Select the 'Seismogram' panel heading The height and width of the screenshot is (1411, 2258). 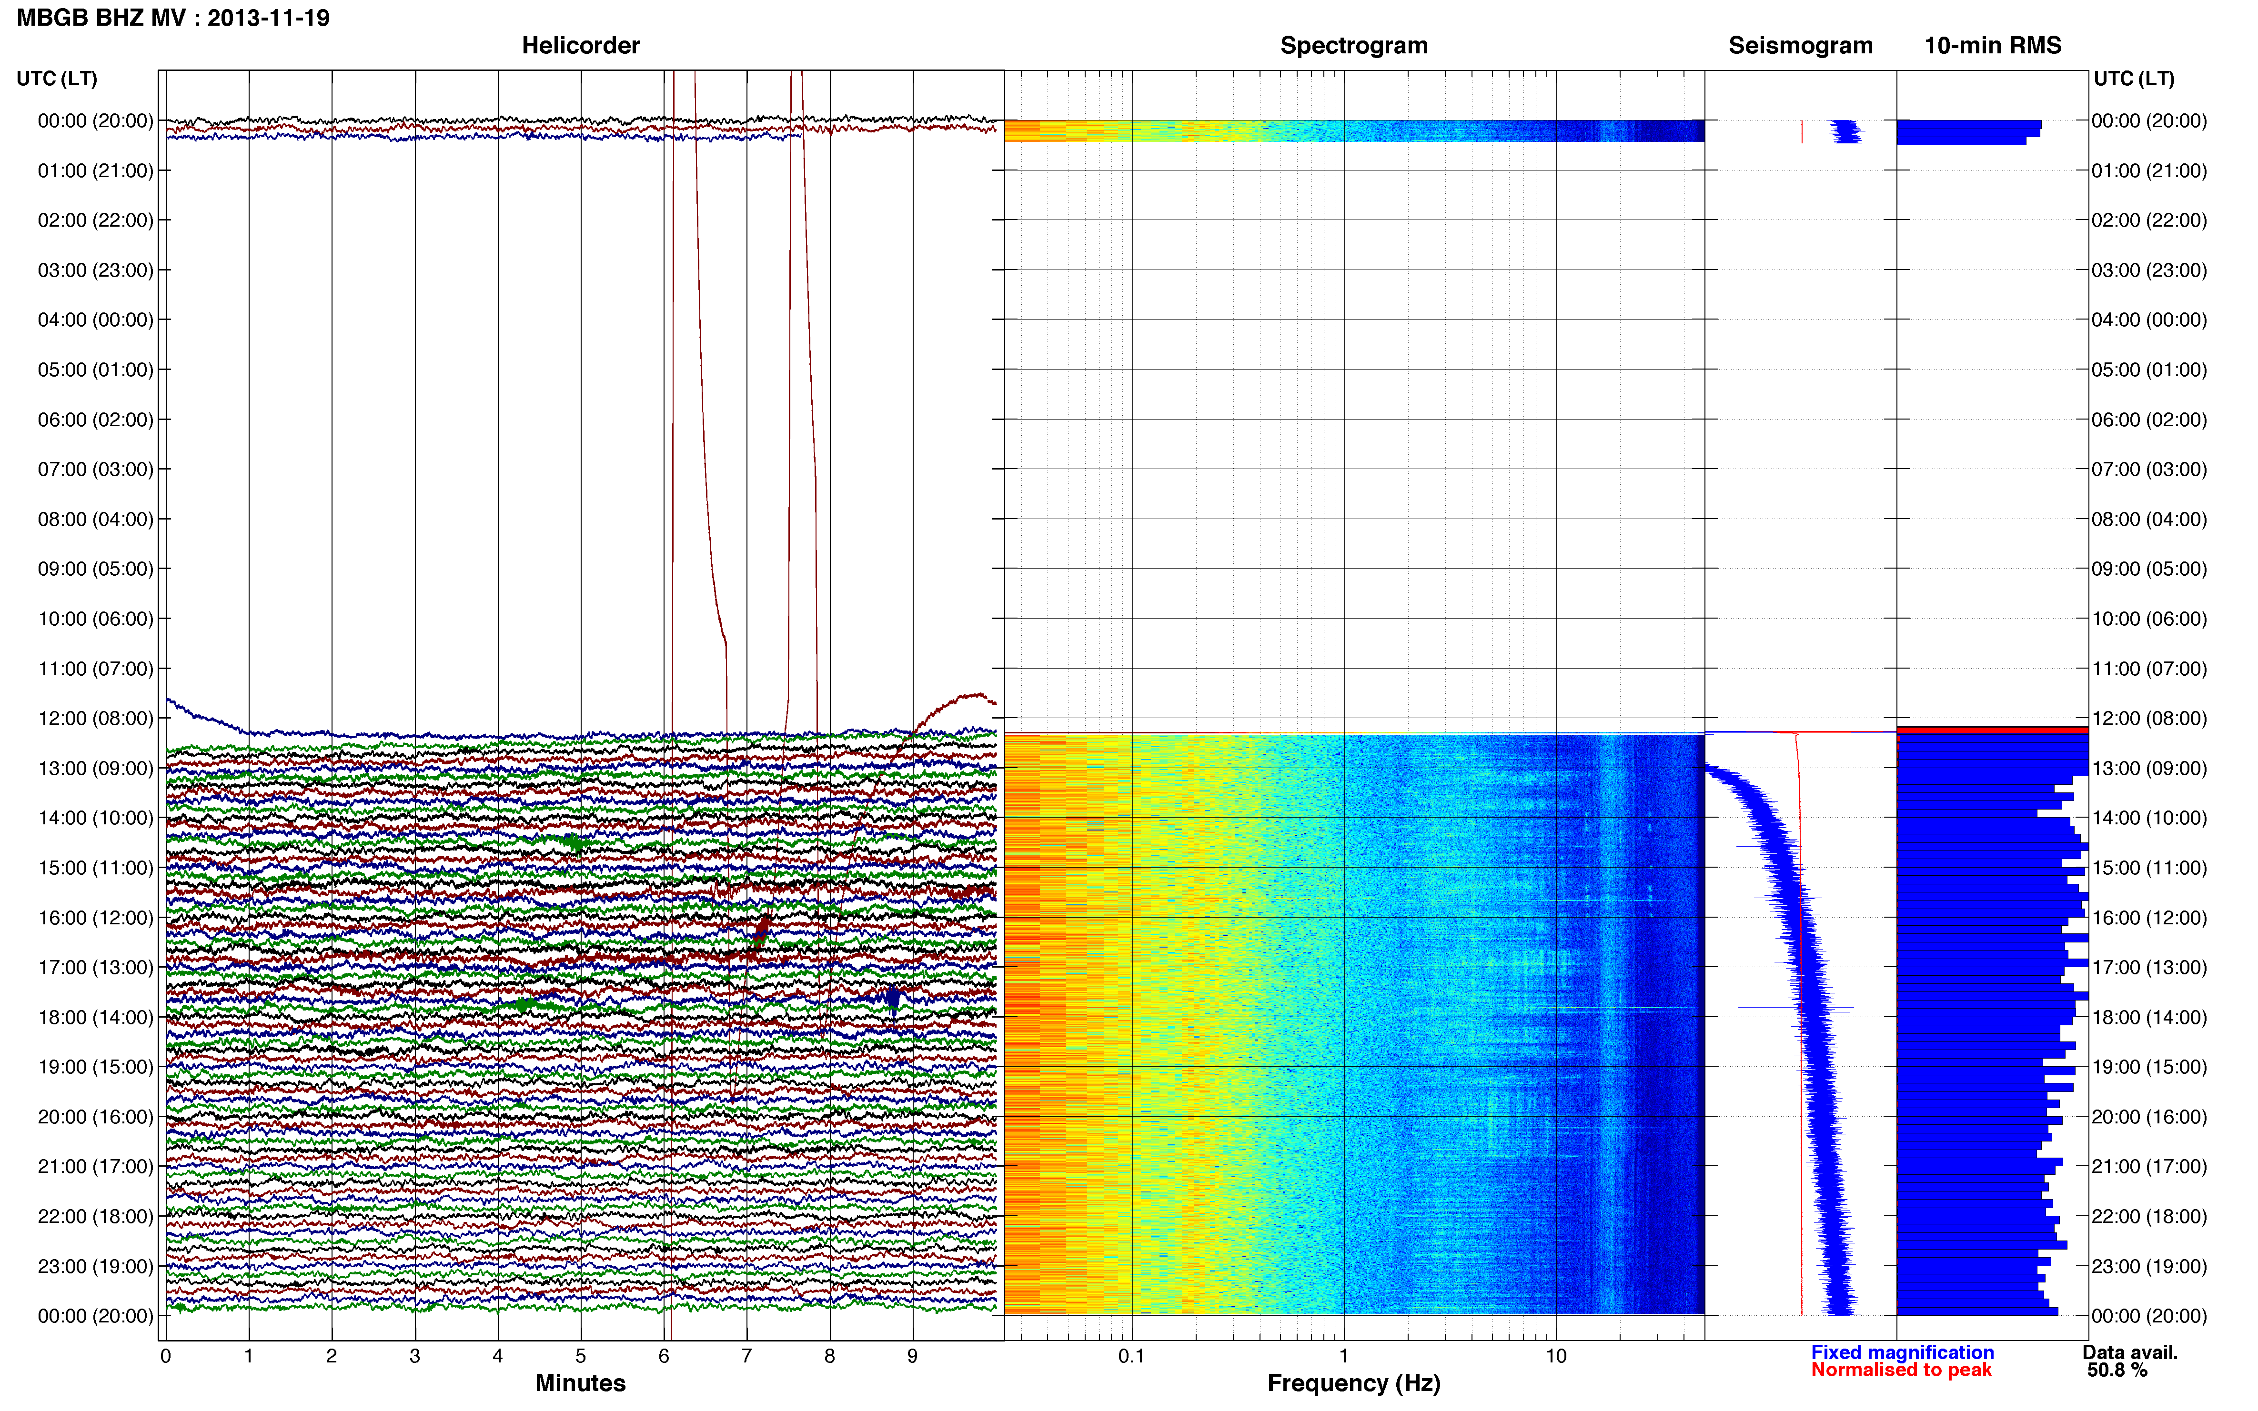[1801, 46]
